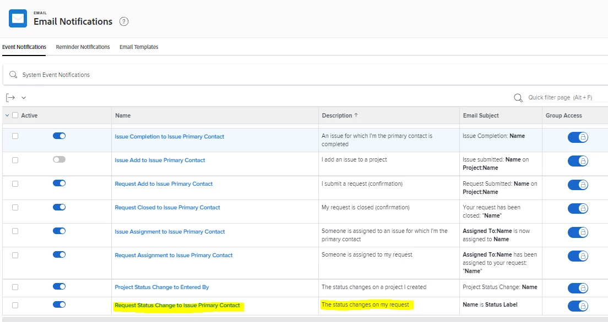Toggle Group Access lock for Issue Add
608x322 pixels.
coord(578,160)
